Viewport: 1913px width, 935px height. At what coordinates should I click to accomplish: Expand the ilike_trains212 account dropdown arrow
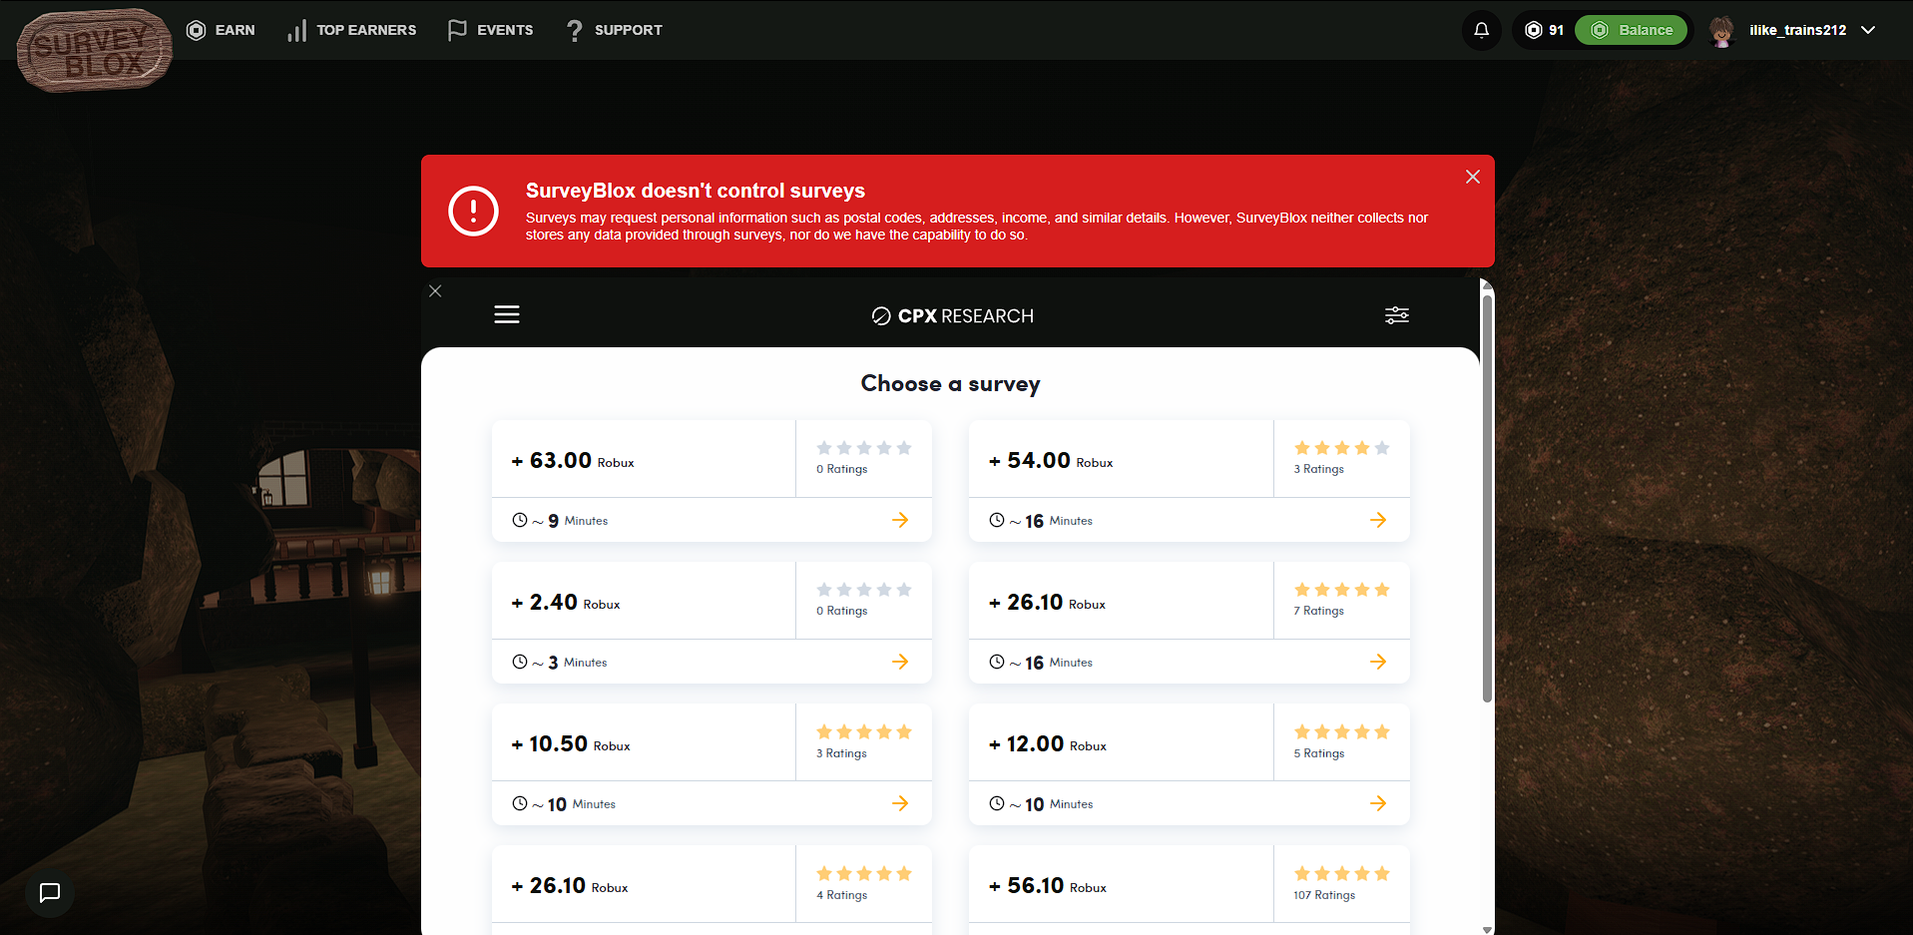coord(1868,30)
